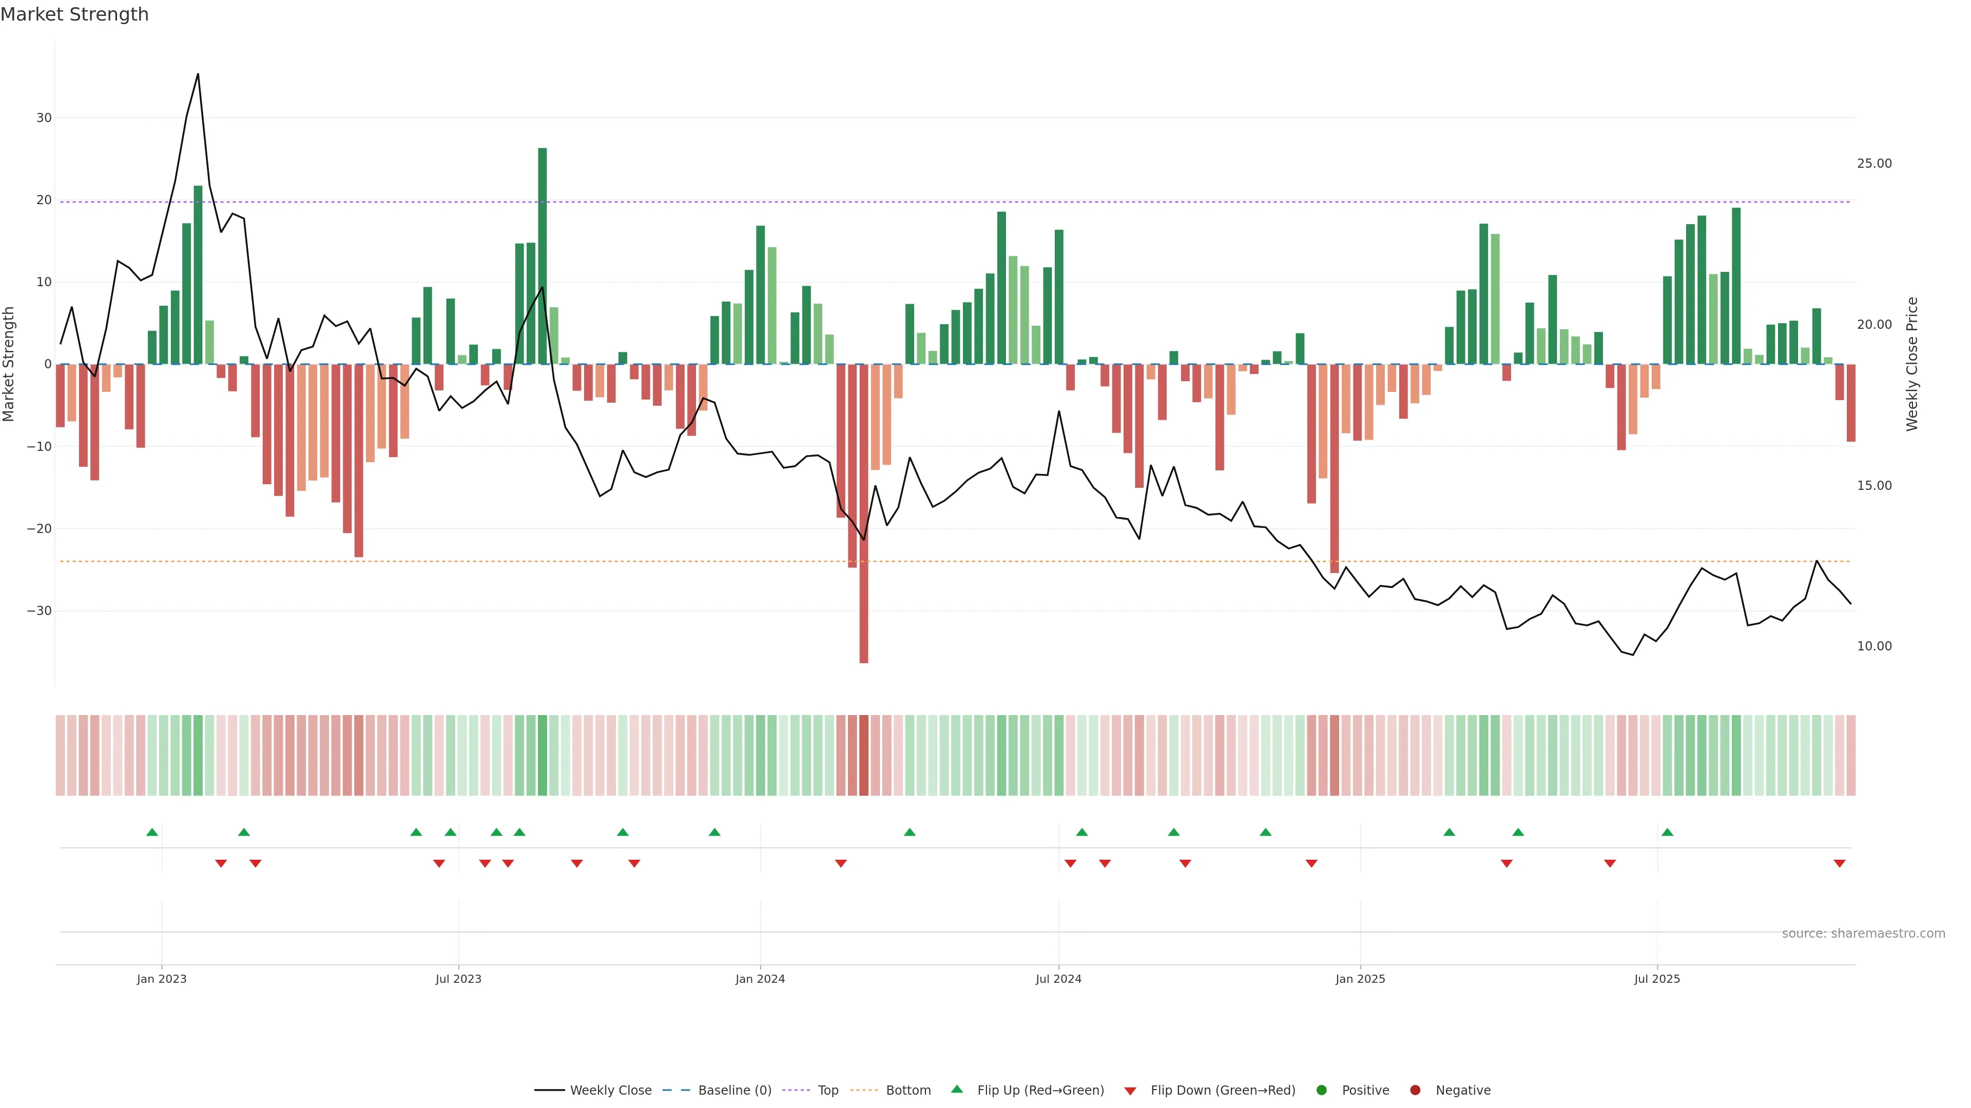1971x1108 pixels.
Task: Click the Weekly Close Price axis title
Action: tap(1912, 364)
